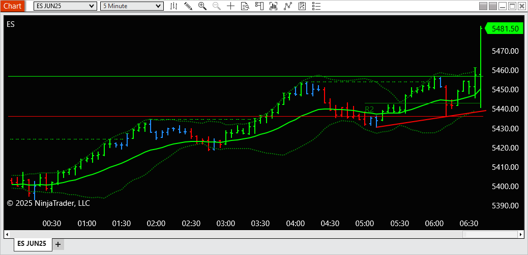Click the 04:30 time axis label
The height and width of the screenshot is (255, 528).
330,224
